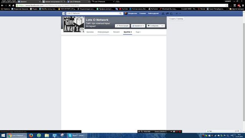The width and height of the screenshot is (245, 138).
Task: Click the Facebook logo icon
Action: click(64, 14)
